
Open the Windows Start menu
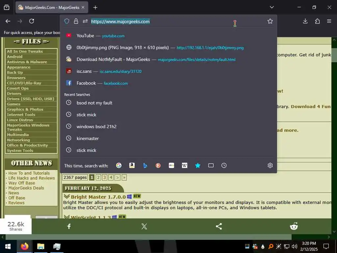coord(8,246)
